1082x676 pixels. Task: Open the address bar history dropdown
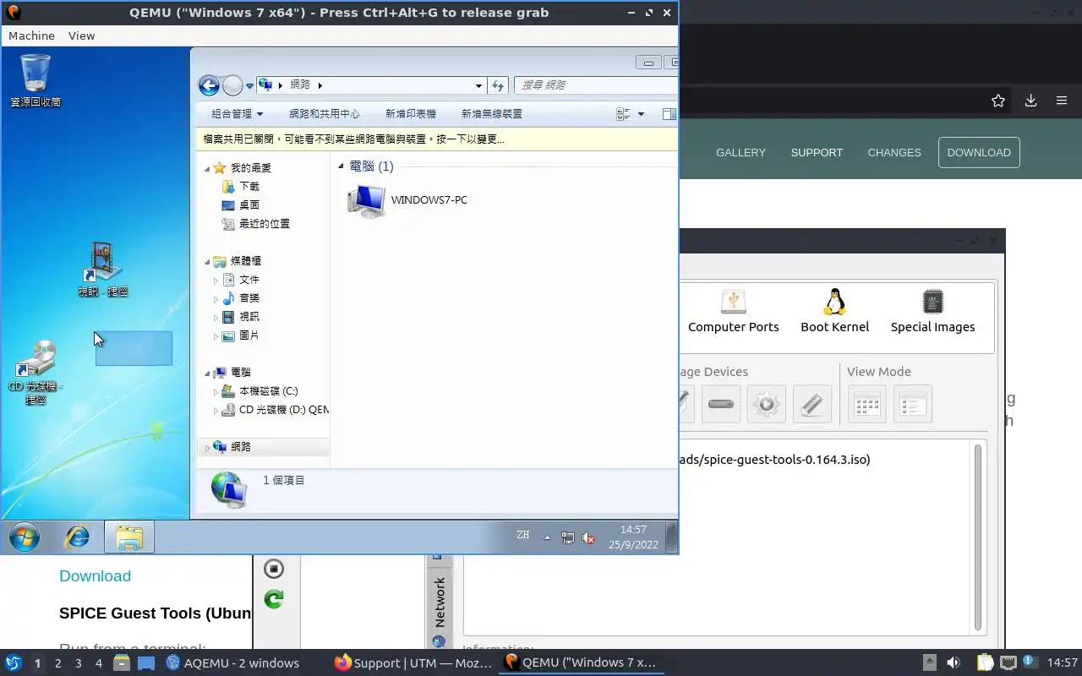tap(478, 85)
